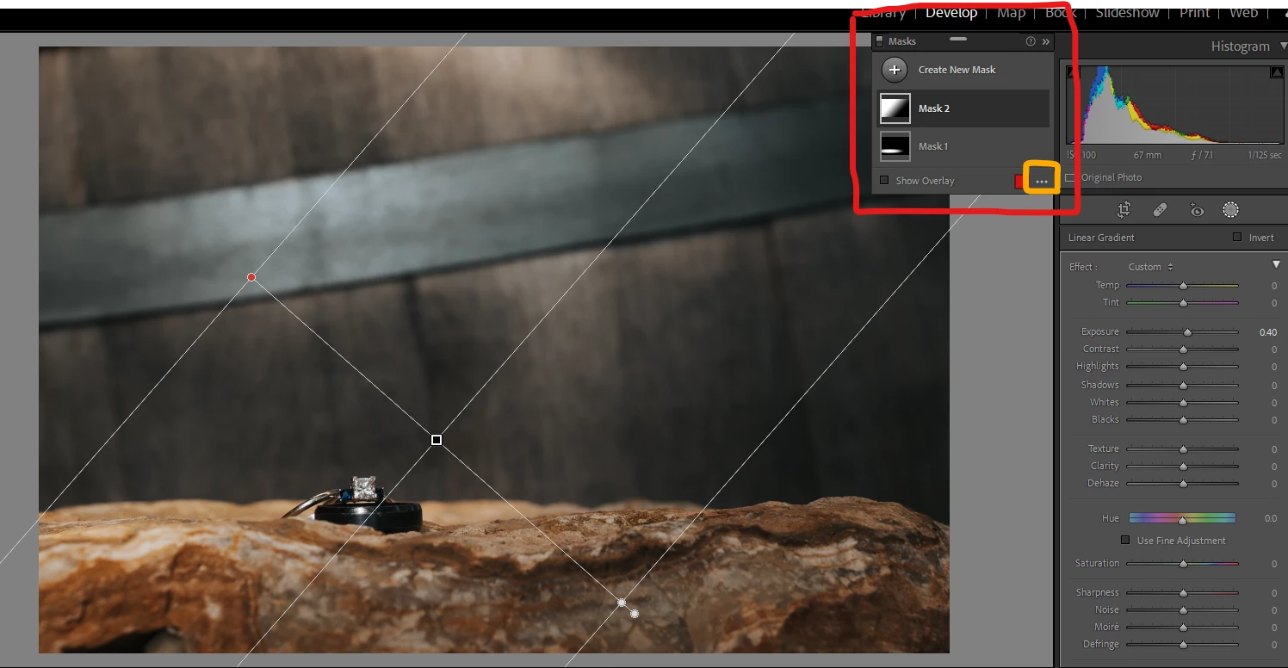Click the Mask 2 name
This screenshot has width=1288, height=668.
point(934,108)
